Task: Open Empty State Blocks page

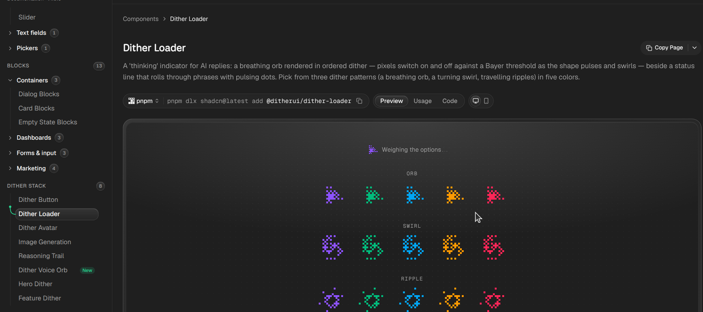Action: [48, 122]
